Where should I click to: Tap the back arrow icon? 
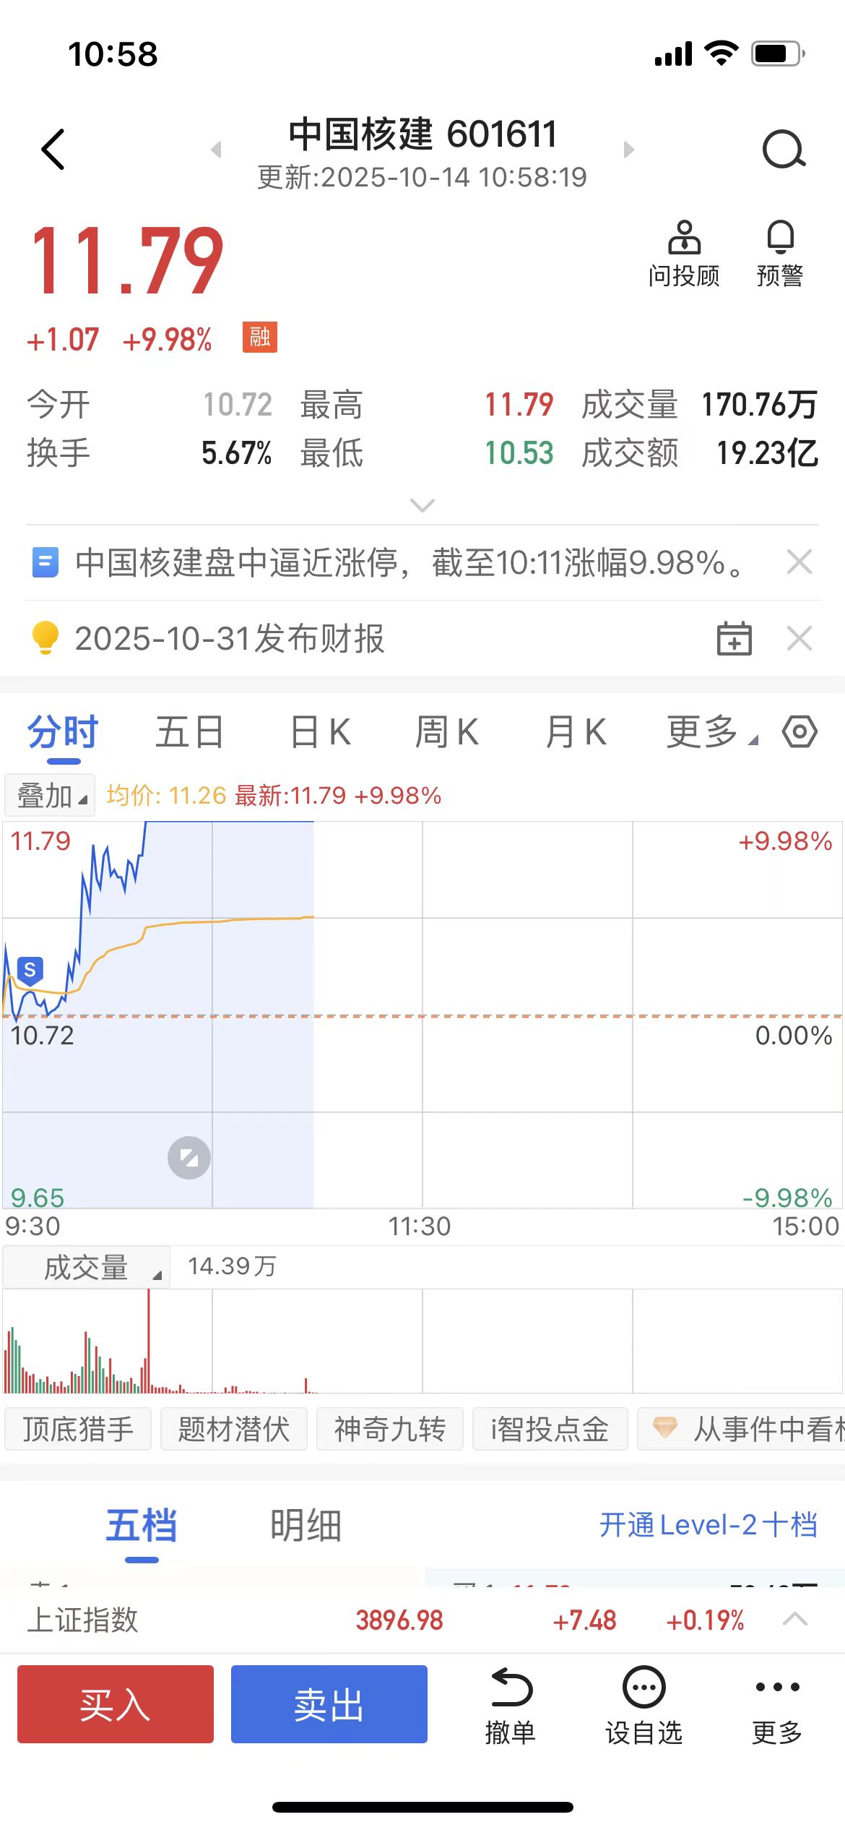[53, 150]
